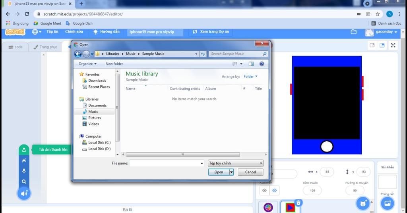This screenshot has height=213, width=407.
Task: Click Libraries in the address path
Action: pos(112,54)
